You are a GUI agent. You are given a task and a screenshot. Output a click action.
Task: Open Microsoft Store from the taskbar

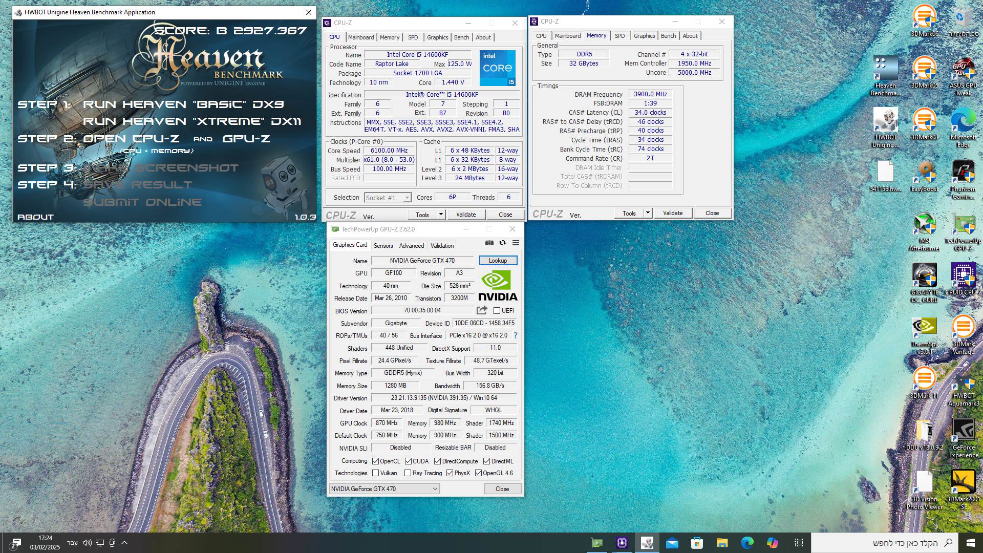point(697,543)
